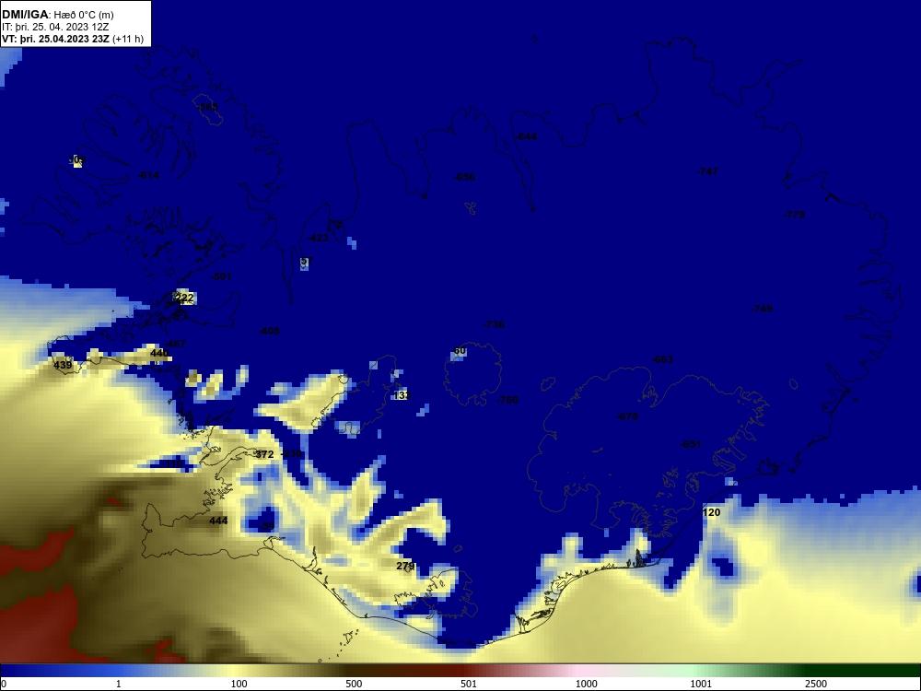Click the 372 value on the map
The image size is (921, 691).
(265, 454)
